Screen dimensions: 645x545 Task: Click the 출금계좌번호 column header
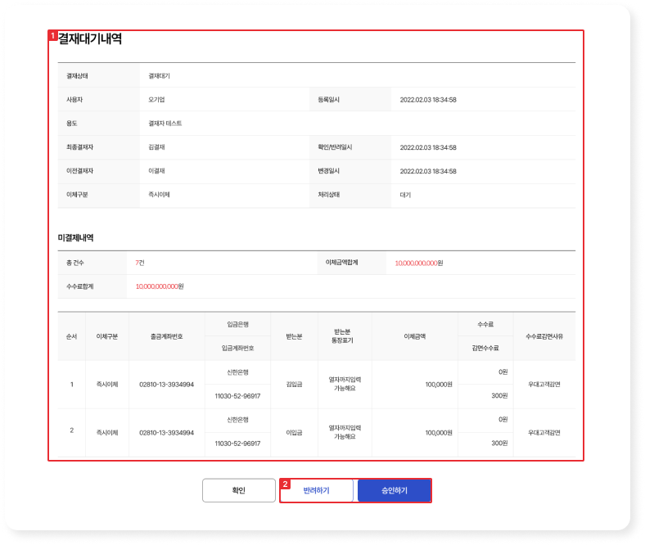[167, 336]
